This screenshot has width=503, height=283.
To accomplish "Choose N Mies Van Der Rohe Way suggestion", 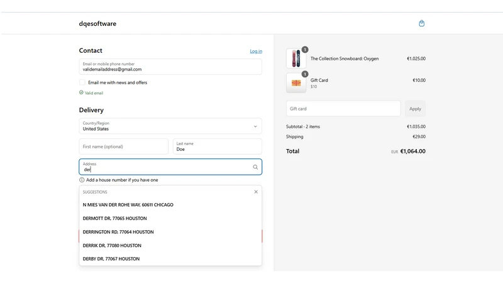I will point(170,205).
